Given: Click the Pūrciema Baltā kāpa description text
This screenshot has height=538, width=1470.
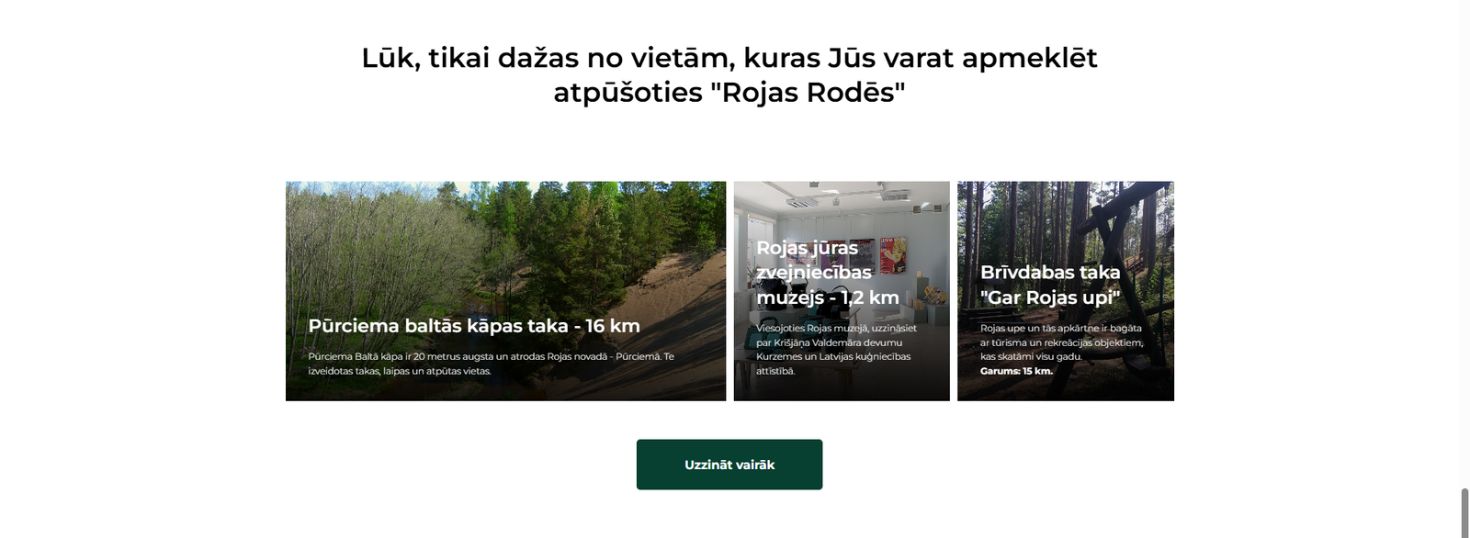Looking at the screenshot, I should click(492, 364).
